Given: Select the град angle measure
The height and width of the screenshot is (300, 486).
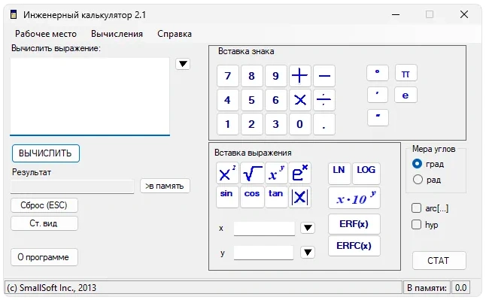Looking at the screenshot, I should (x=418, y=164).
